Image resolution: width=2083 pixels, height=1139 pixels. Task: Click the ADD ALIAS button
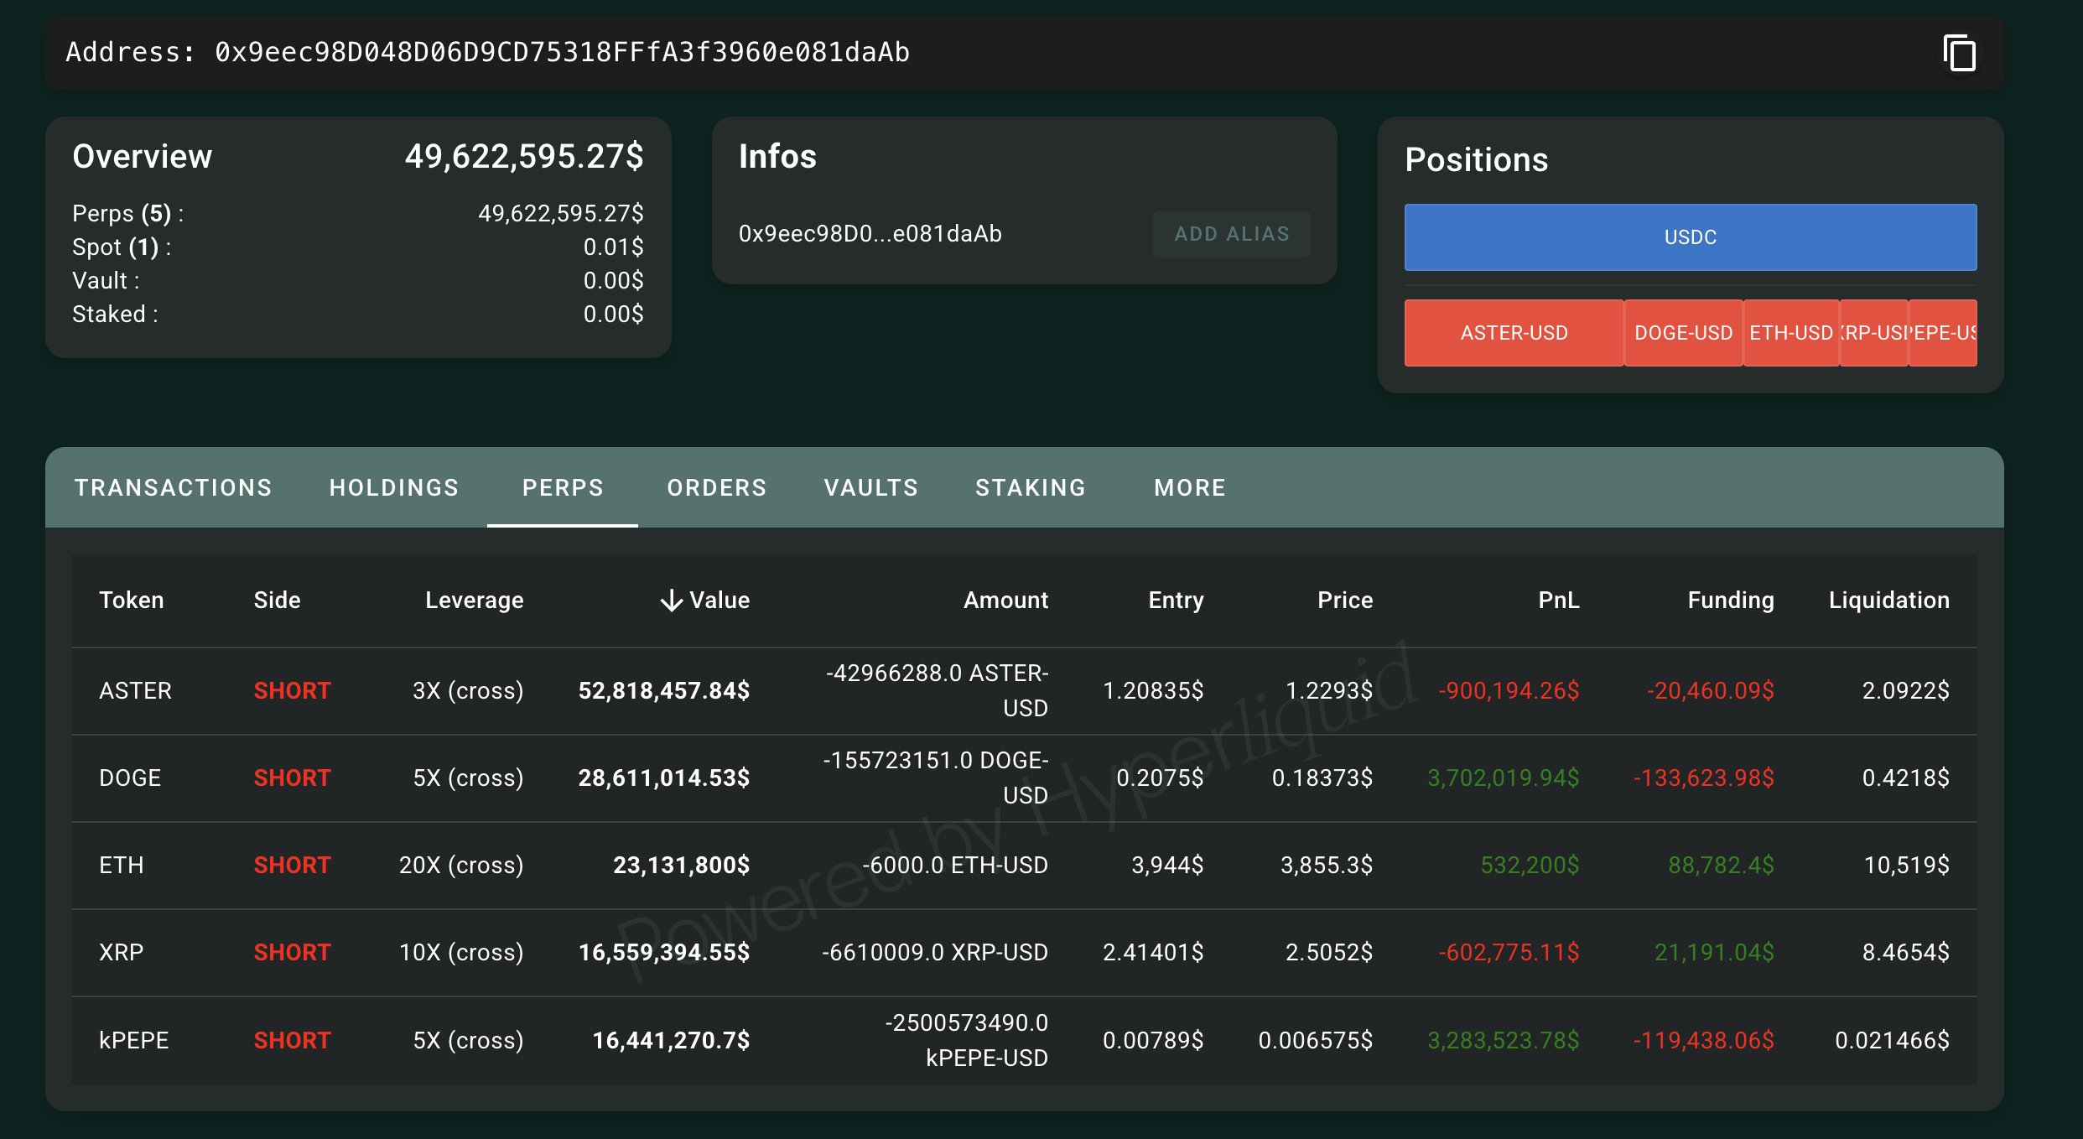coord(1230,233)
